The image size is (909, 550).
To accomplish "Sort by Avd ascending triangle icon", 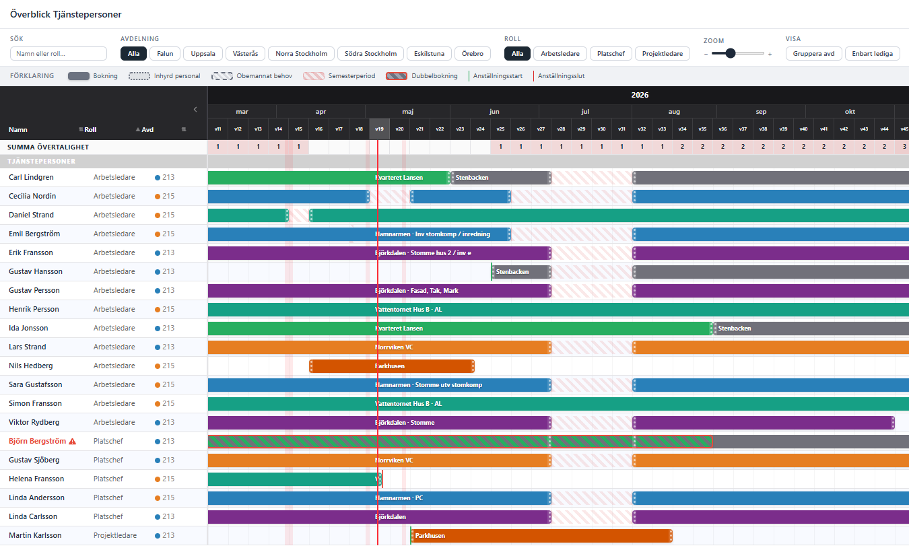I will click(138, 129).
